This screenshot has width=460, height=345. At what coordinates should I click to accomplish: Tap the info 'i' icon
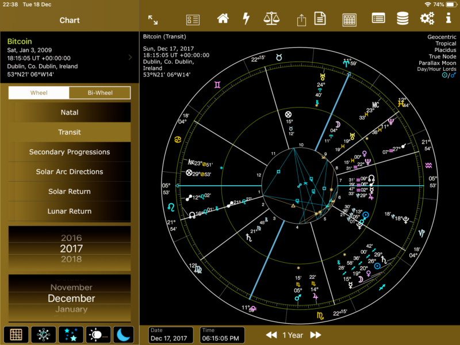pos(449,19)
